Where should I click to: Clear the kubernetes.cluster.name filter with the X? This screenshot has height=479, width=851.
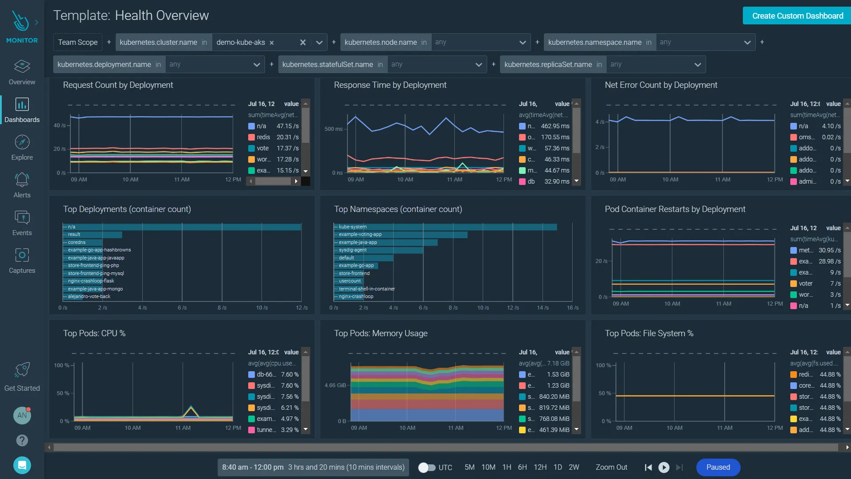click(x=303, y=43)
